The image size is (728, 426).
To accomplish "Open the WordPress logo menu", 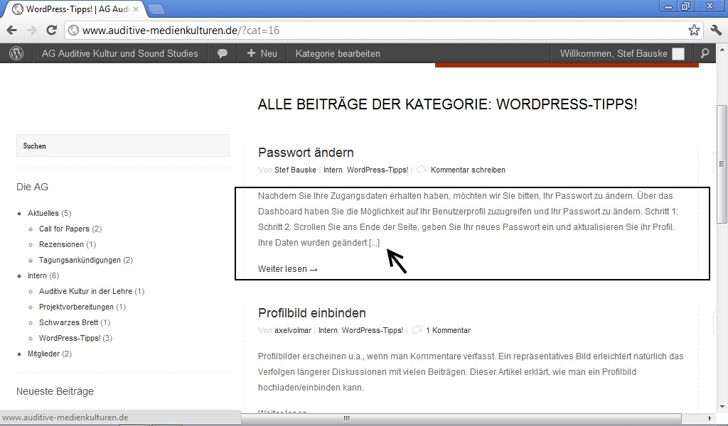I will tap(16, 54).
